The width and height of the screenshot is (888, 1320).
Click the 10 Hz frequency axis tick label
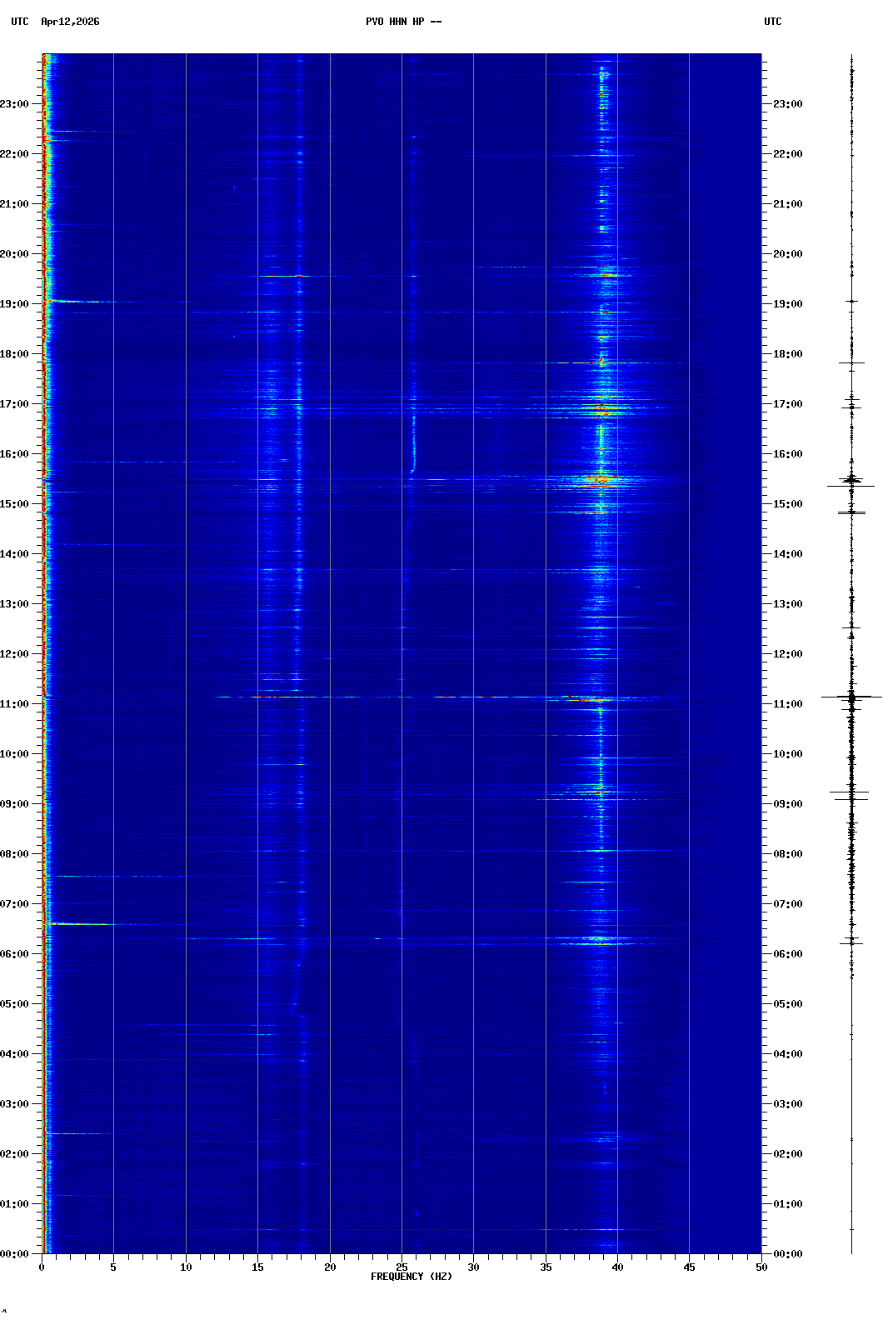pyautogui.click(x=186, y=1267)
